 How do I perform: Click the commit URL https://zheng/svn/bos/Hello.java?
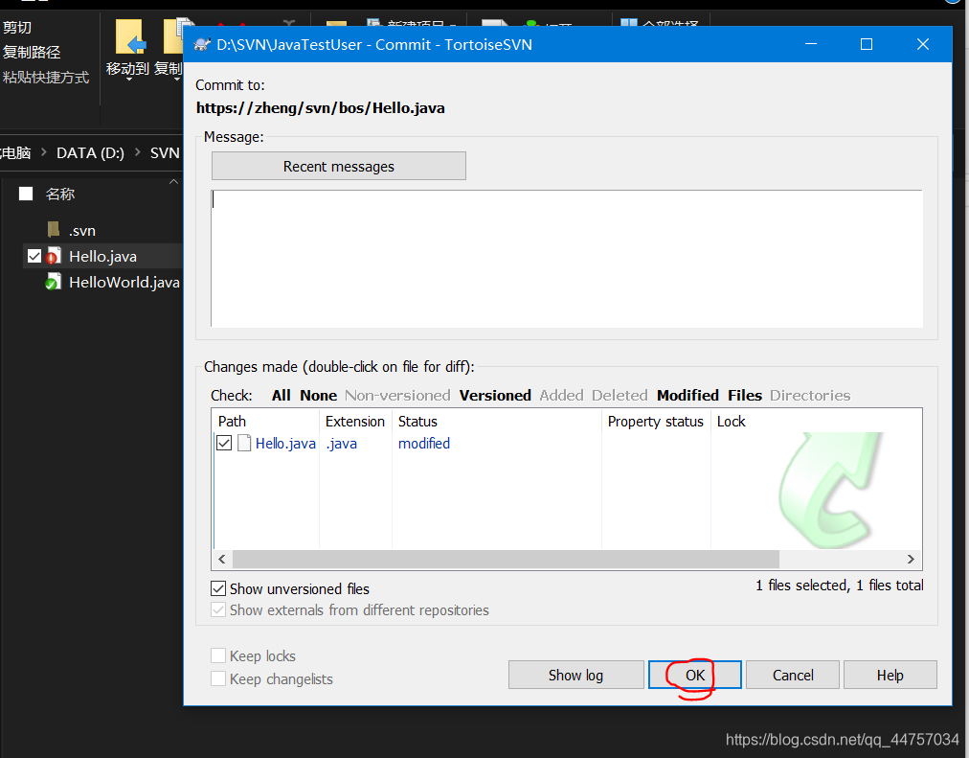(320, 107)
